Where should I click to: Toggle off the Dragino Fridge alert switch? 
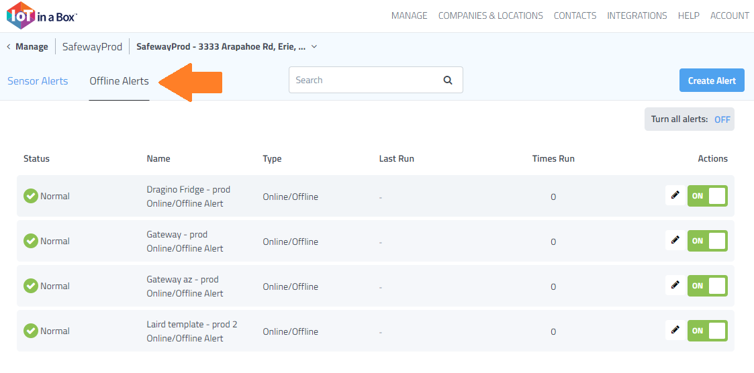[708, 196]
